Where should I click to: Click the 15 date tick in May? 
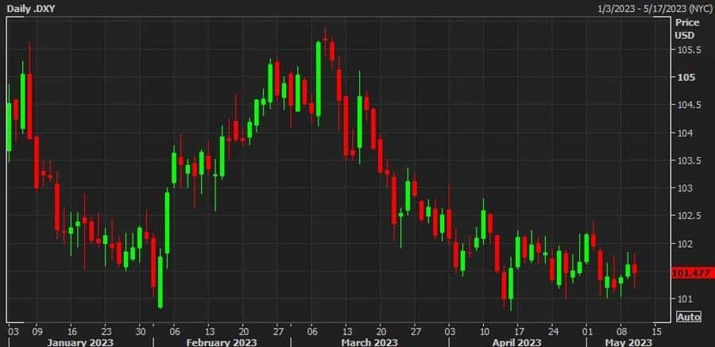pos(655,331)
